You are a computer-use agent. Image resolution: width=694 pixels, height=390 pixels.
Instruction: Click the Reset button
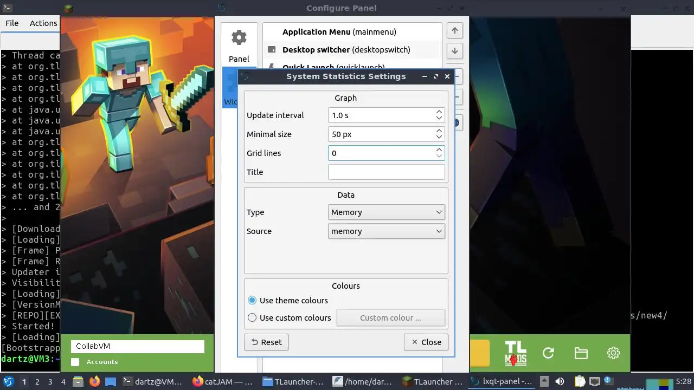click(x=266, y=342)
